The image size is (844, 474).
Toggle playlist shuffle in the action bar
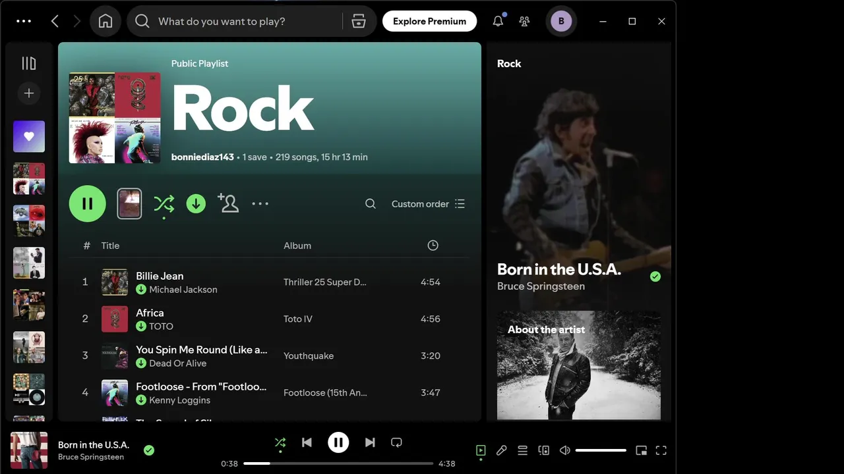pyautogui.click(x=164, y=204)
